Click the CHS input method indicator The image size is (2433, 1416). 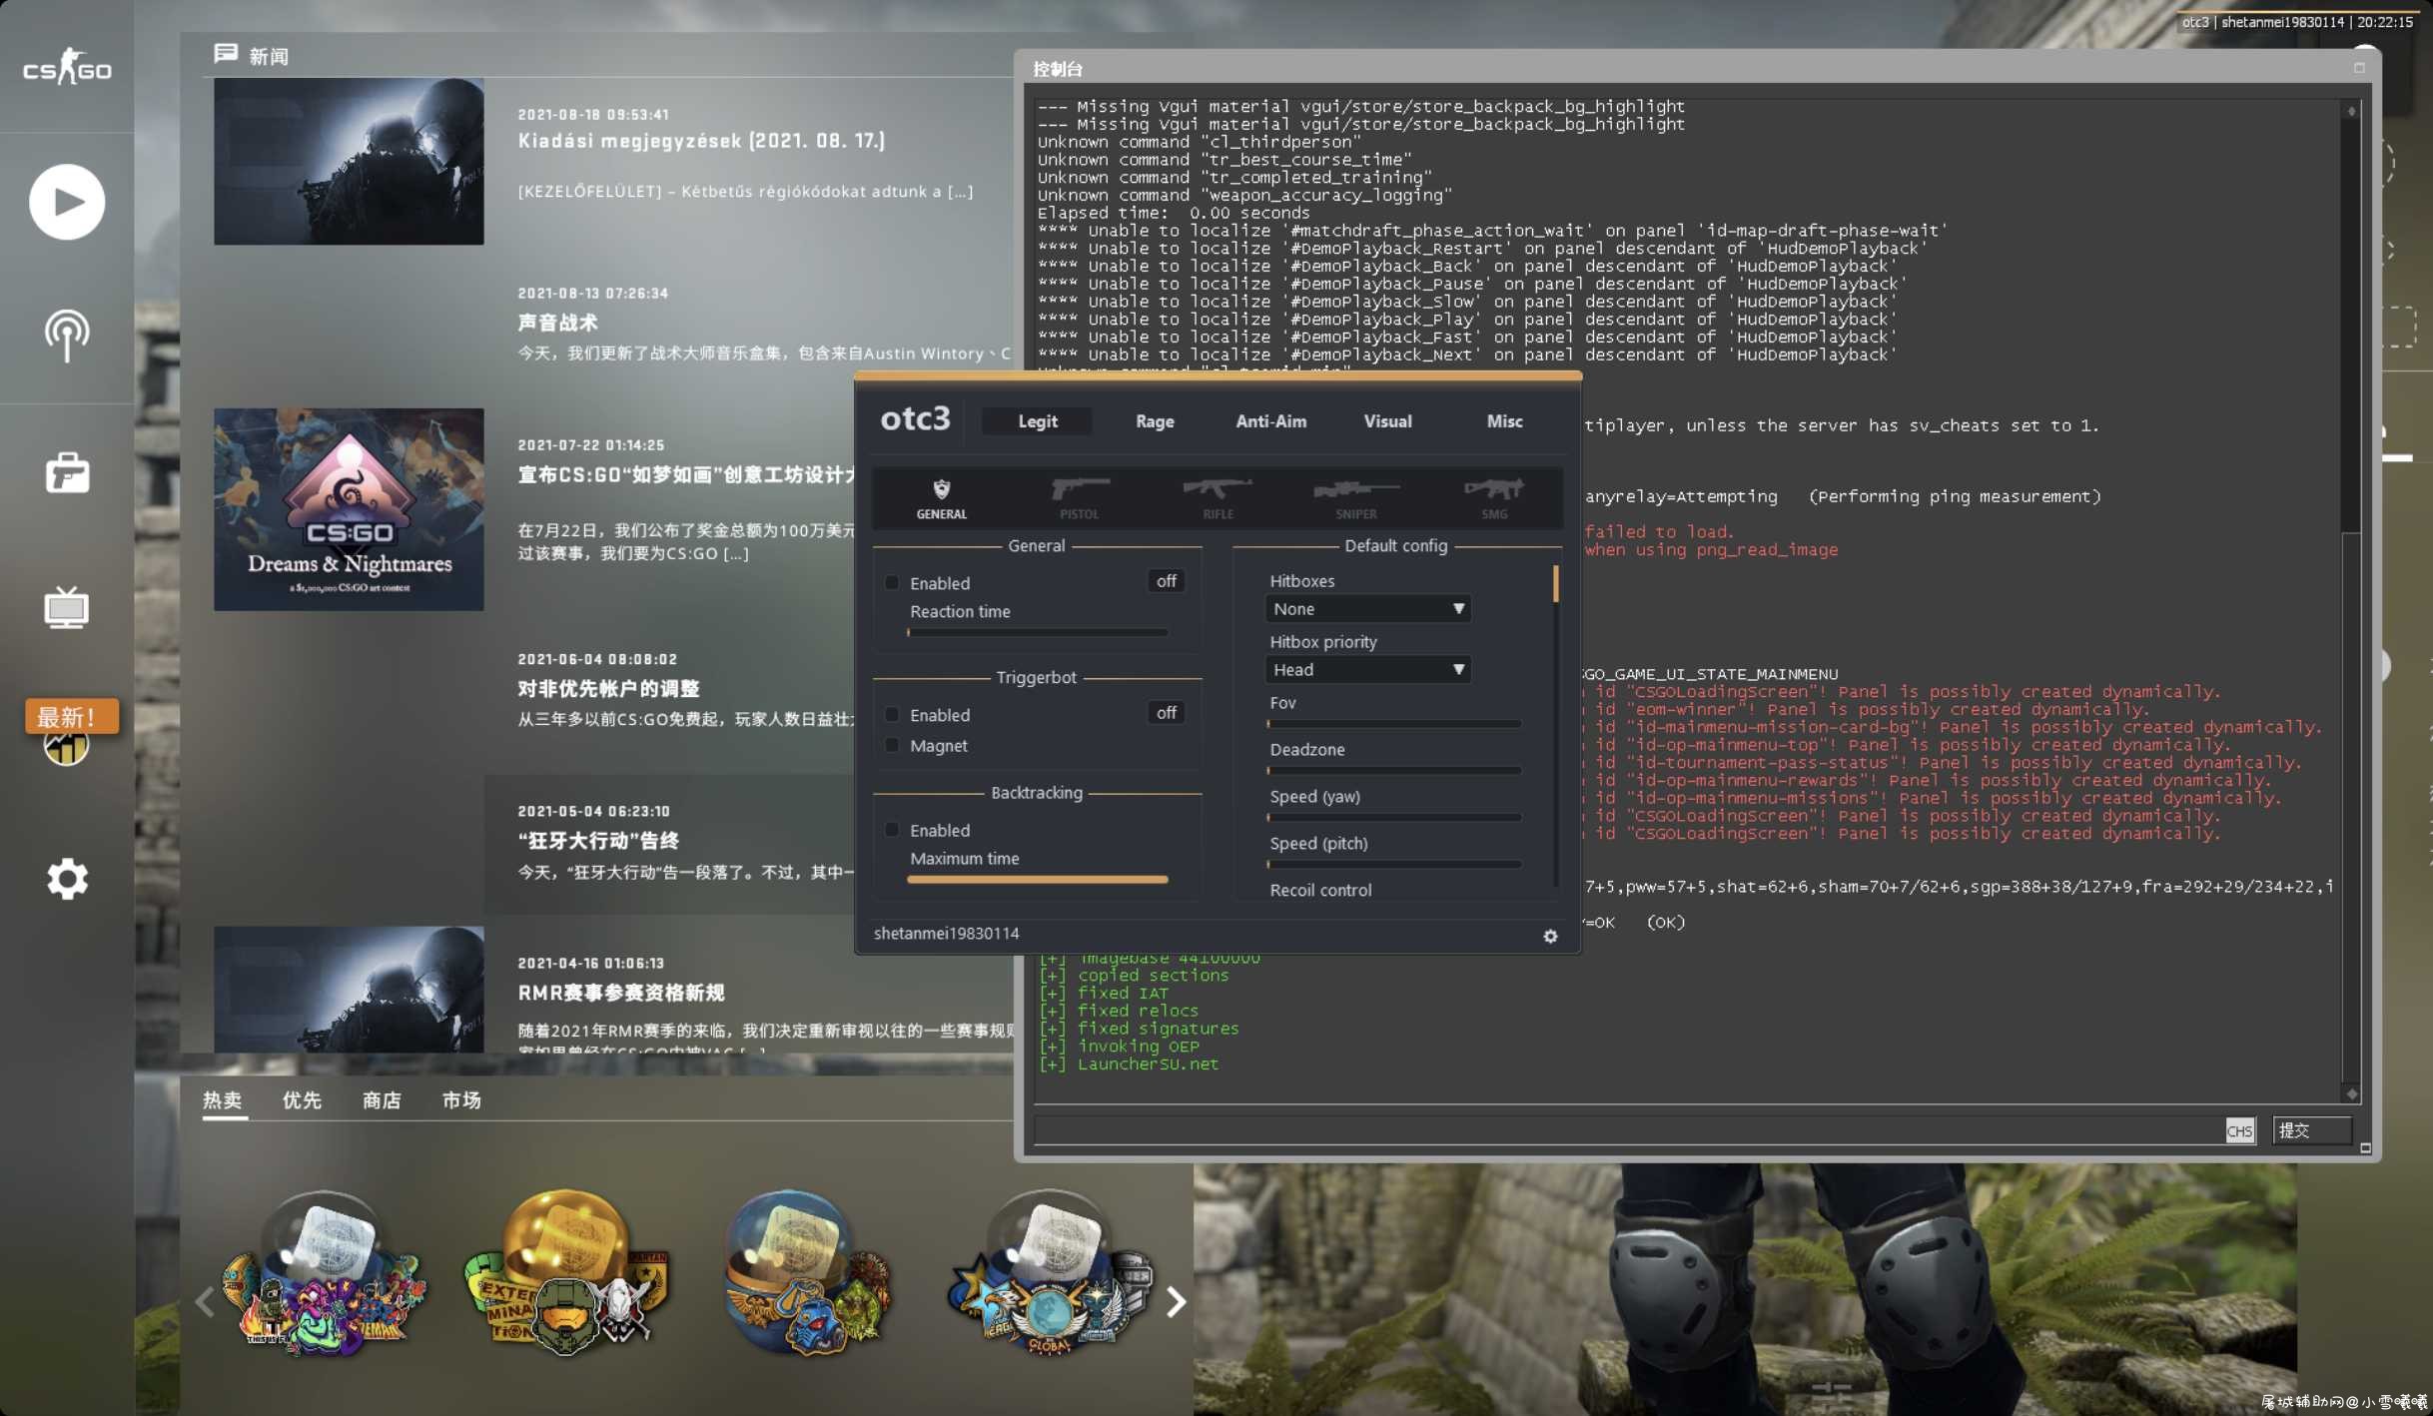point(2239,1131)
